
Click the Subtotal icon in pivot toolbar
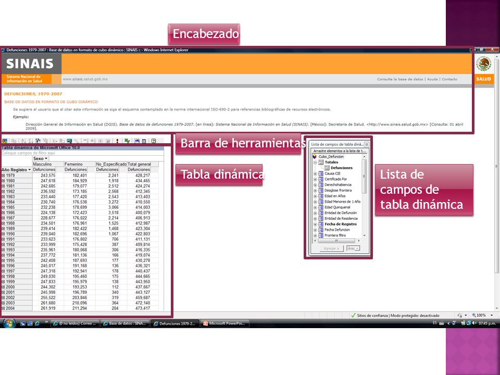tap(62, 141)
